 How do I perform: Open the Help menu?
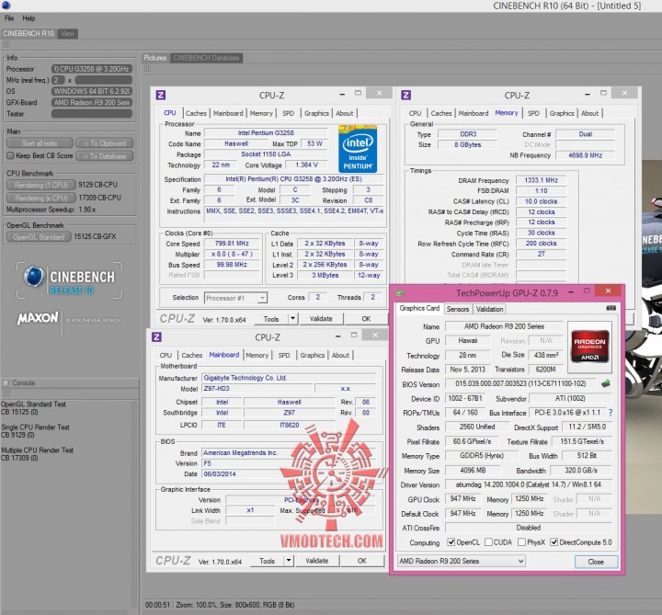[x=29, y=18]
